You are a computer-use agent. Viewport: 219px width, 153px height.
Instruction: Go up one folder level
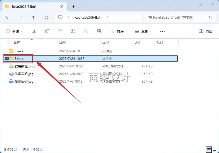(x=33, y=17)
